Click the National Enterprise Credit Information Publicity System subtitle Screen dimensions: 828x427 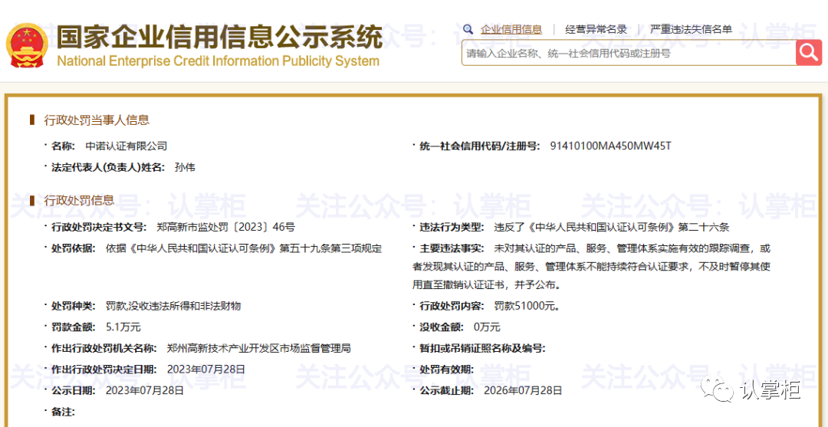click(x=218, y=61)
